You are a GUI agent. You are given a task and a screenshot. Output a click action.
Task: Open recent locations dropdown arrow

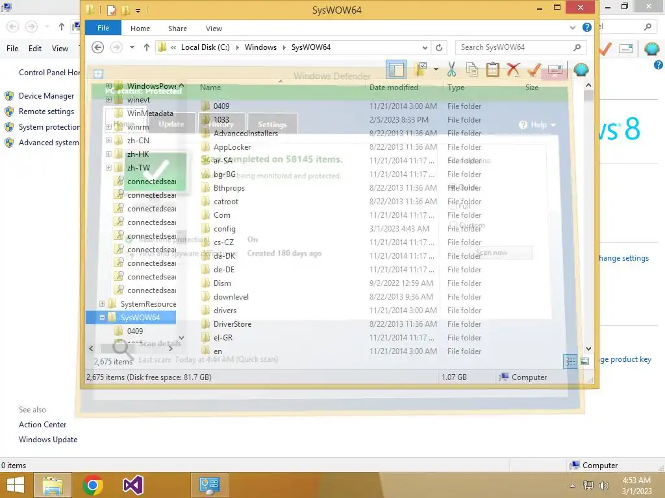click(132, 47)
